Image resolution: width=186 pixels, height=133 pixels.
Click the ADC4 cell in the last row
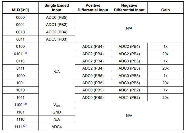click(x=56, y=127)
